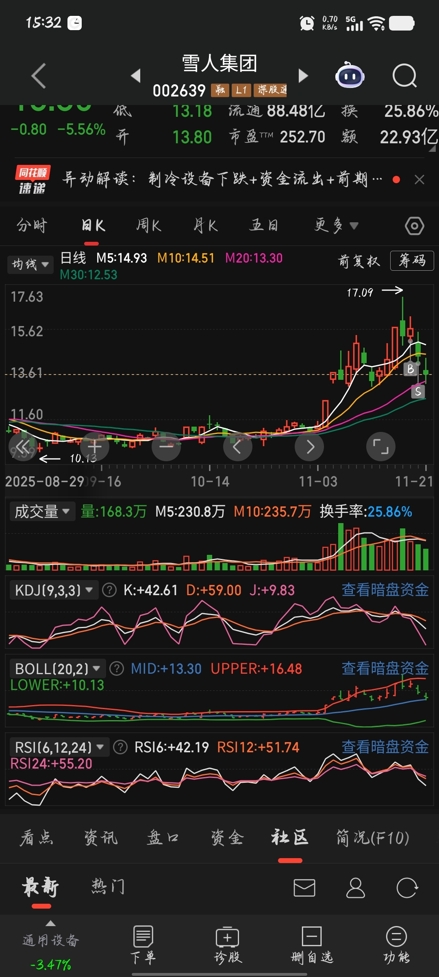Select the 月K chart tab

(x=206, y=225)
